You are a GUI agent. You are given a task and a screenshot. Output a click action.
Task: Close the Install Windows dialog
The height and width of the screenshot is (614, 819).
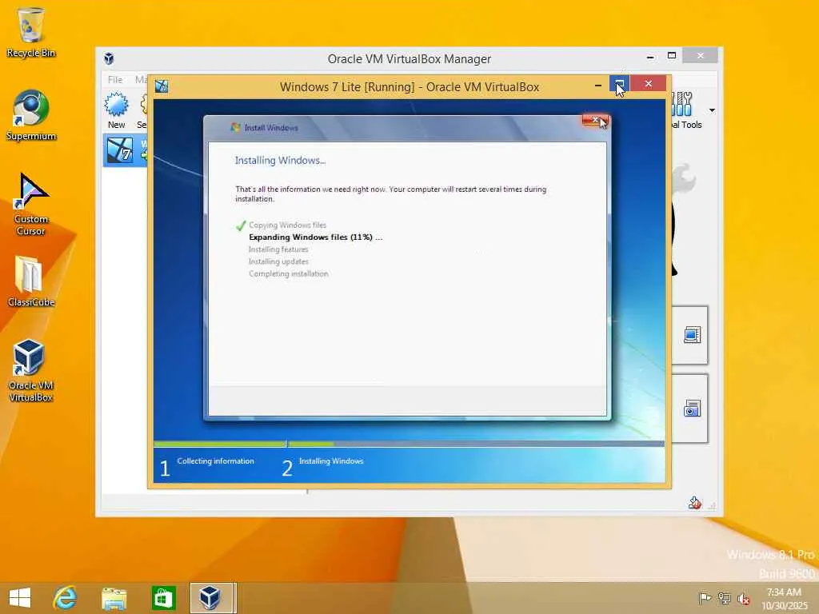pos(595,120)
